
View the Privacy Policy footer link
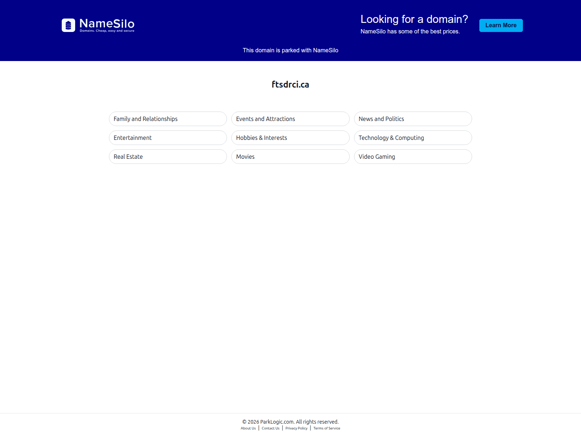[x=296, y=428]
